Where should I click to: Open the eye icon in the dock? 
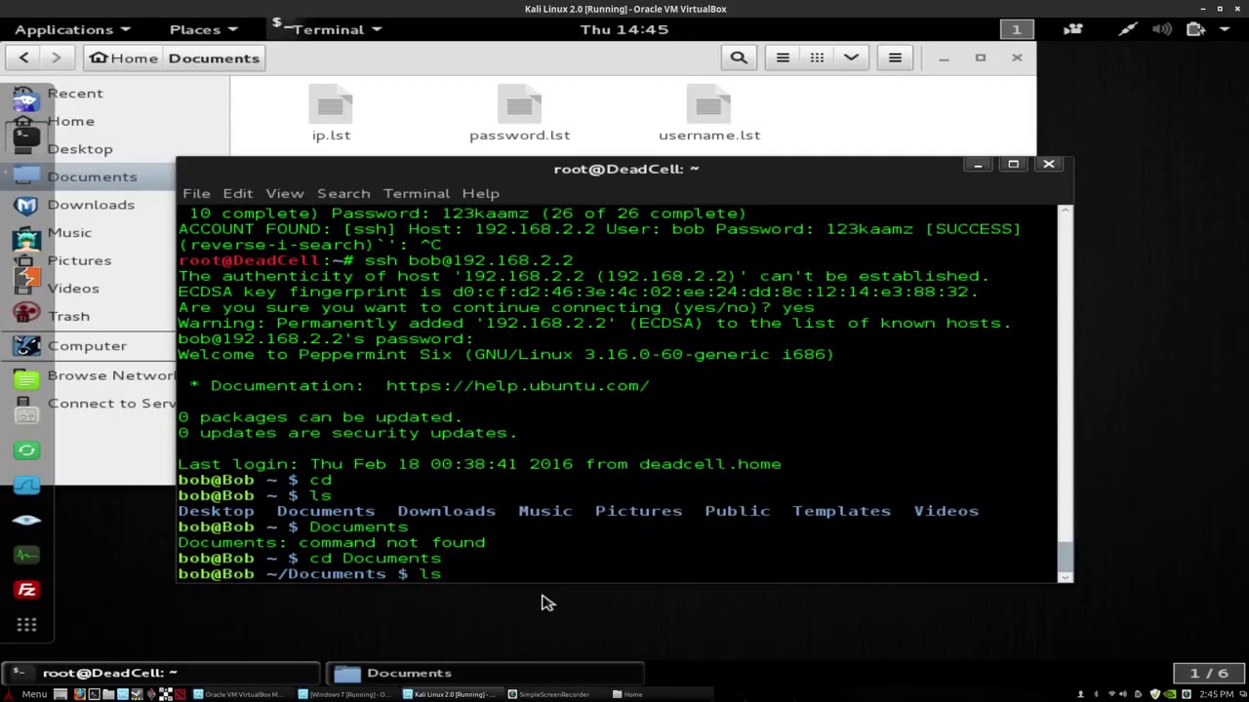pos(26,520)
